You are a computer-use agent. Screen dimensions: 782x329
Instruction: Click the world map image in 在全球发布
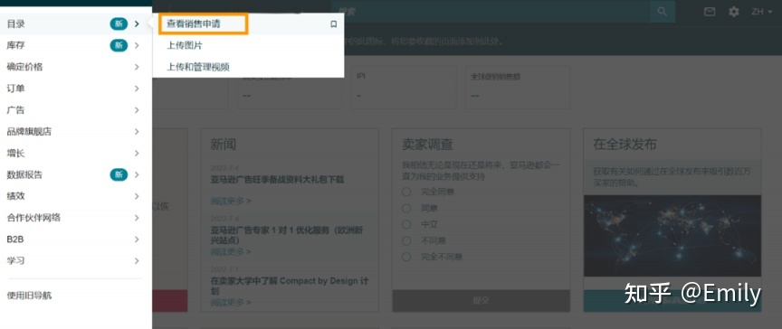click(x=672, y=236)
